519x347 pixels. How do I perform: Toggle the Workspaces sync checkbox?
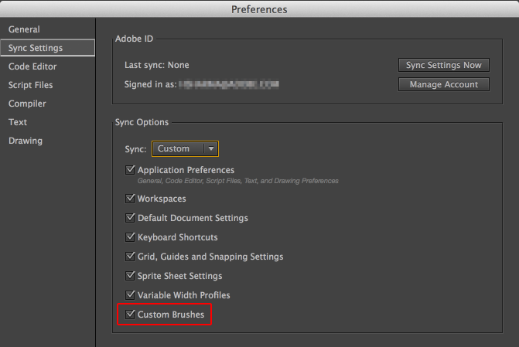point(130,199)
